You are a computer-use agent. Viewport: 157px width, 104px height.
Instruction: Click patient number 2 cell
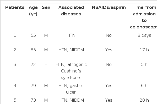[x=15, y=50]
